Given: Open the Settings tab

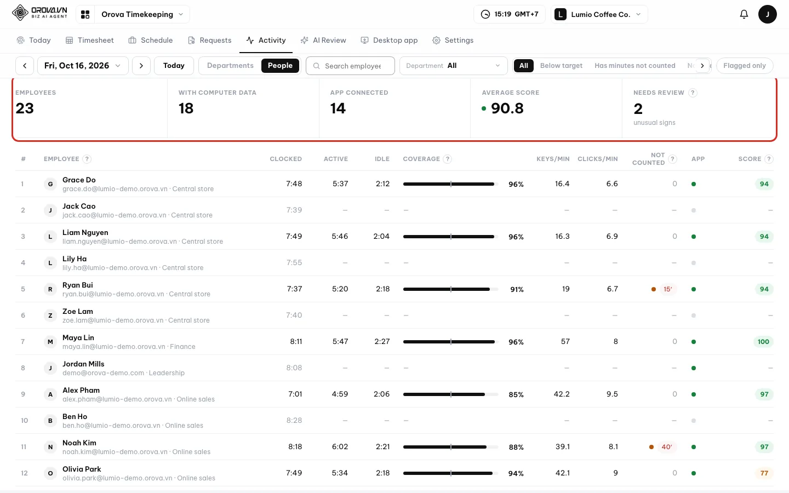Looking at the screenshot, I should pyautogui.click(x=453, y=41).
